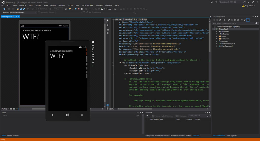
Task: Select LocalizedStrings.cs in Solution Explorer
Action: (228, 44)
